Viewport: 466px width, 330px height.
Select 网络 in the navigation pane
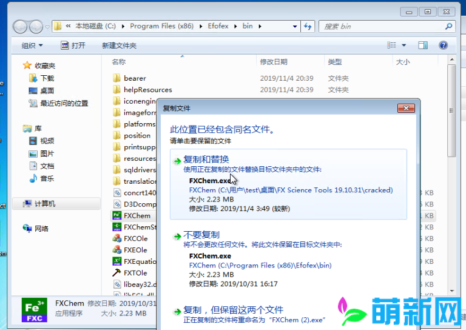(x=36, y=229)
